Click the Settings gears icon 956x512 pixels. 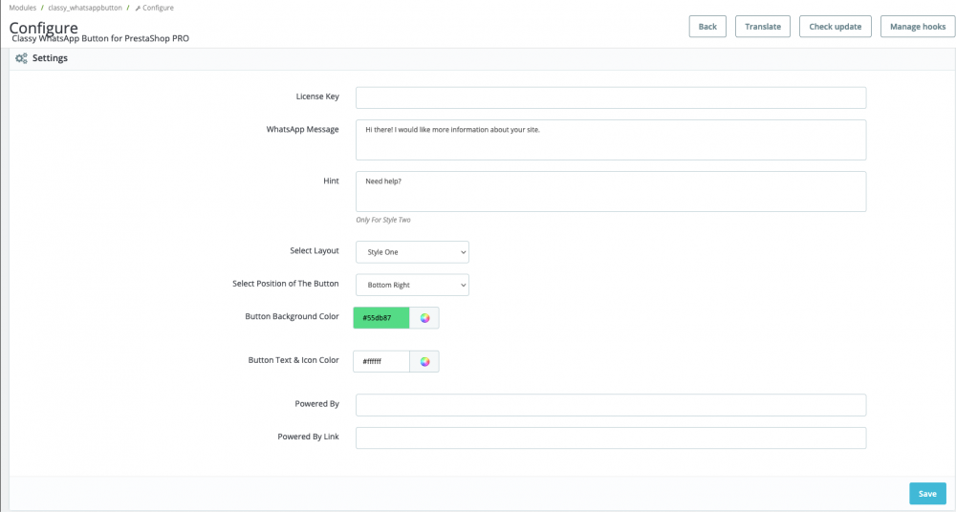[x=21, y=58]
